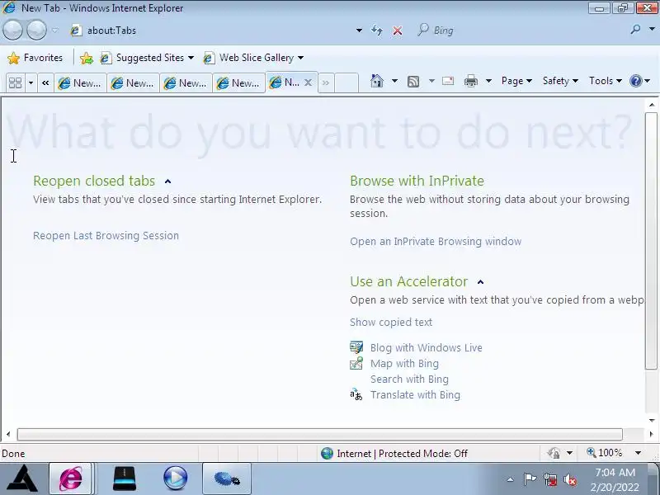Click the Read Mail icon
Screen dimensions: 660x495
tap(448, 80)
